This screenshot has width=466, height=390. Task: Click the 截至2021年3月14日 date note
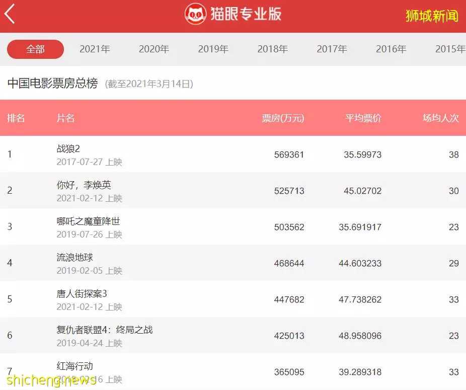click(149, 84)
